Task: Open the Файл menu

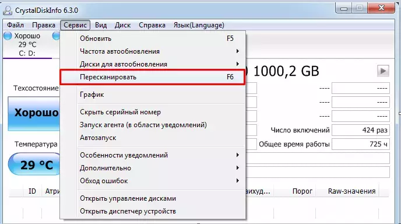Action: click(x=15, y=25)
